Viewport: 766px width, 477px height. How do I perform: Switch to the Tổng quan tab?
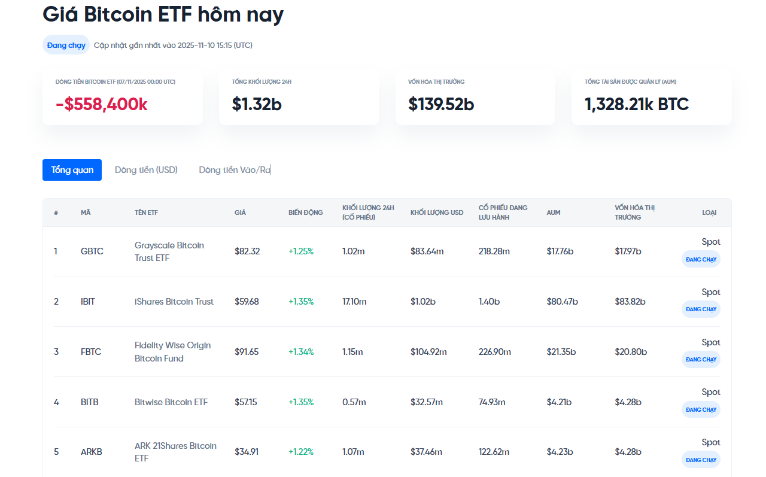[x=72, y=170]
